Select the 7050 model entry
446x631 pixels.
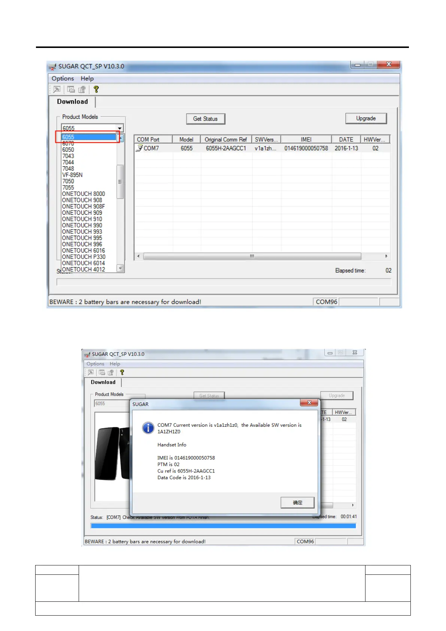tap(68, 181)
